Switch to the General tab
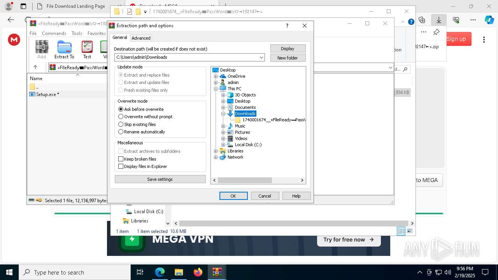 (x=120, y=37)
